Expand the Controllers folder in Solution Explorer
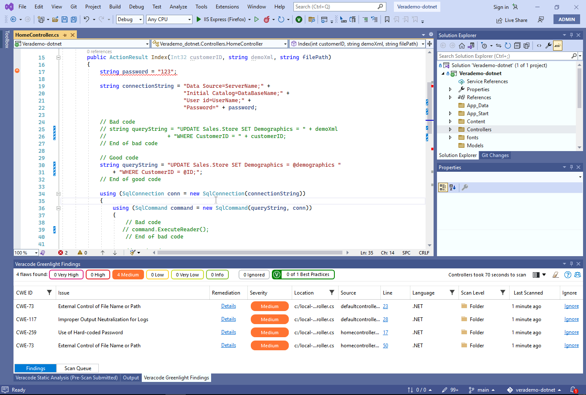This screenshot has height=395, width=586. pyautogui.click(x=450, y=130)
